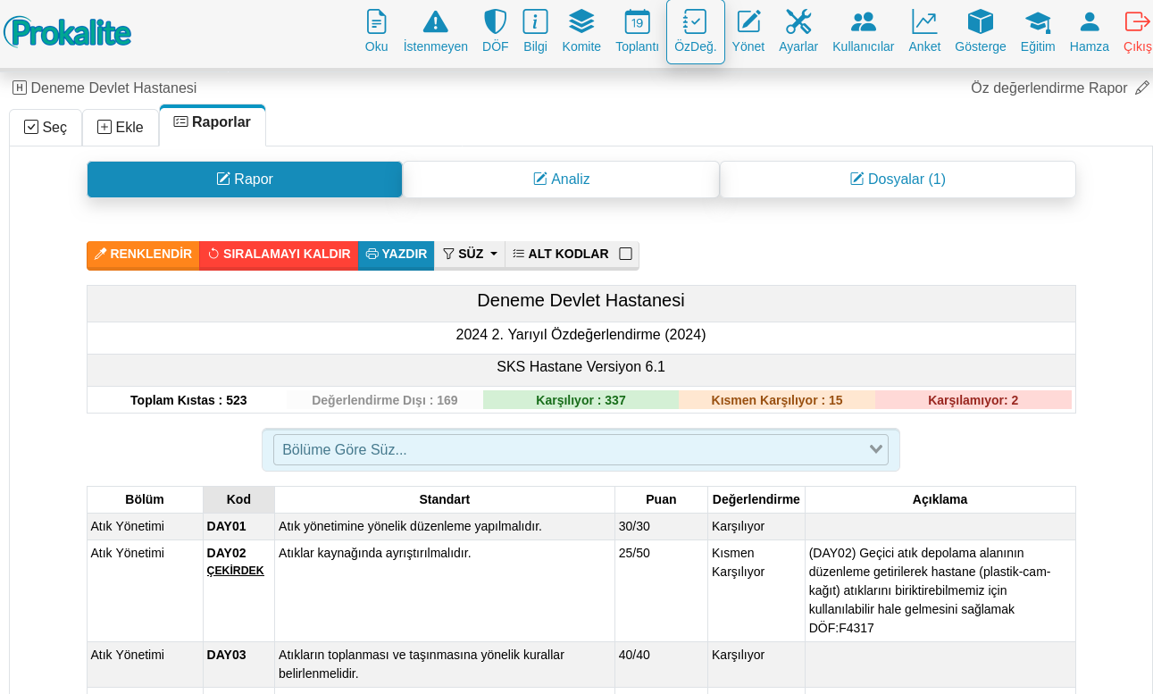Screen dimensions: 1153x694
Task: Click the Açıklama column header
Action: pos(940,499)
